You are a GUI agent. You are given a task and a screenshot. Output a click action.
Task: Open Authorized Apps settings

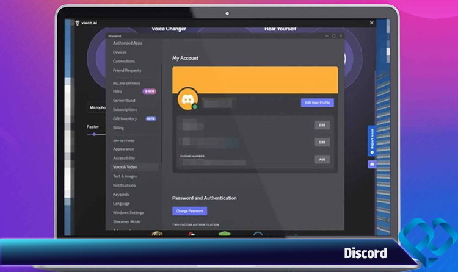pos(128,43)
